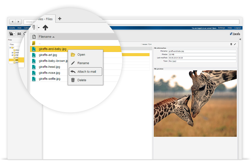Image resolution: width=251 pixels, height=161 pixels.
Task: Click the JPG icon of giraffe-nose.jpg
Action: [34, 73]
